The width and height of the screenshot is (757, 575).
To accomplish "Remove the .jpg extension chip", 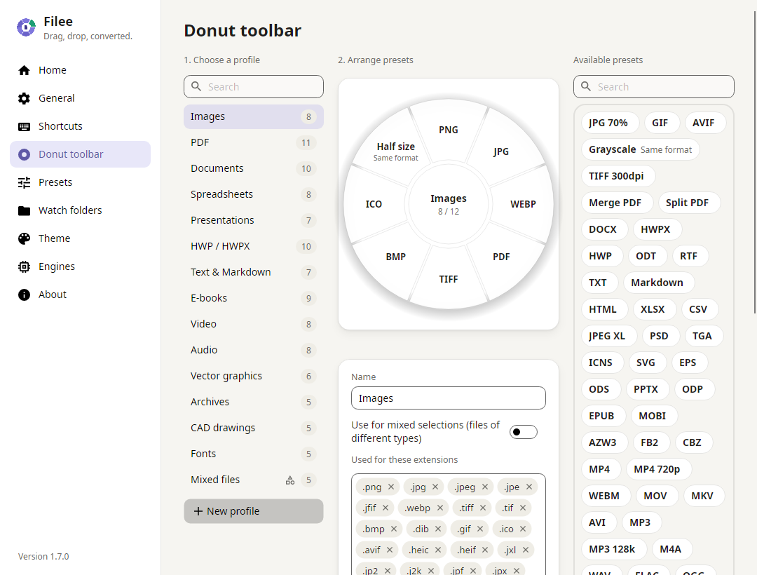I will [x=435, y=487].
